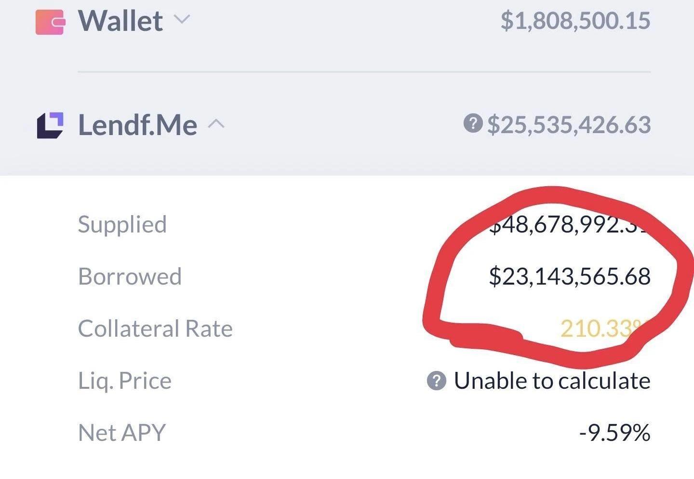694x479 pixels.
Task: Select the Wallet section title
Action: click(120, 21)
